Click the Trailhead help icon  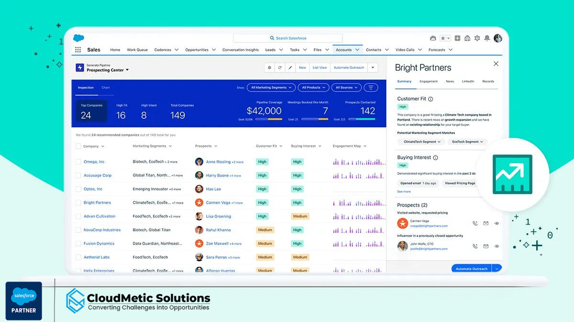[467, 38]
